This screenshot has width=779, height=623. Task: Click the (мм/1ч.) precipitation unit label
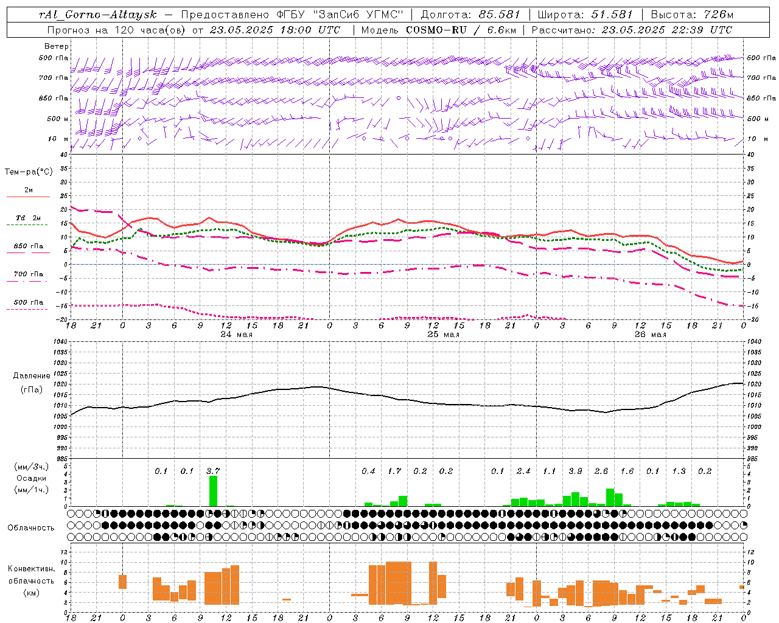(32, 489)
